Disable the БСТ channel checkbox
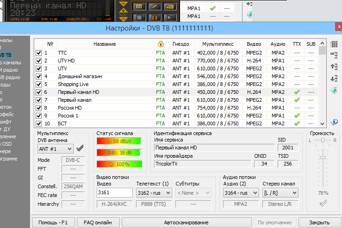The height and width of the screenshot is (228, 342). 39,123
